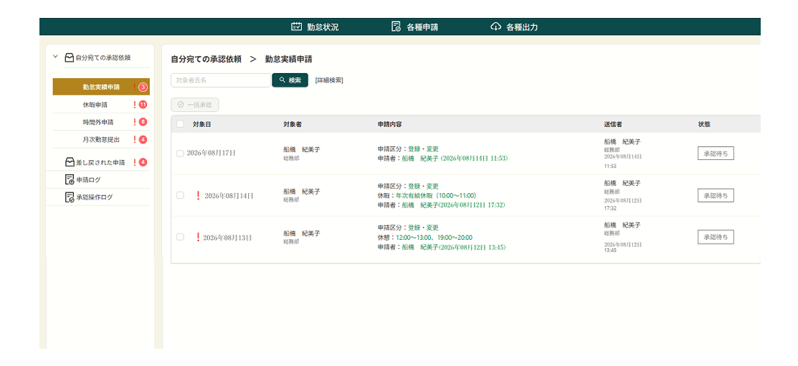
Task: Click 承認待ち for the 08月17日 row
Action: [716, 154]
